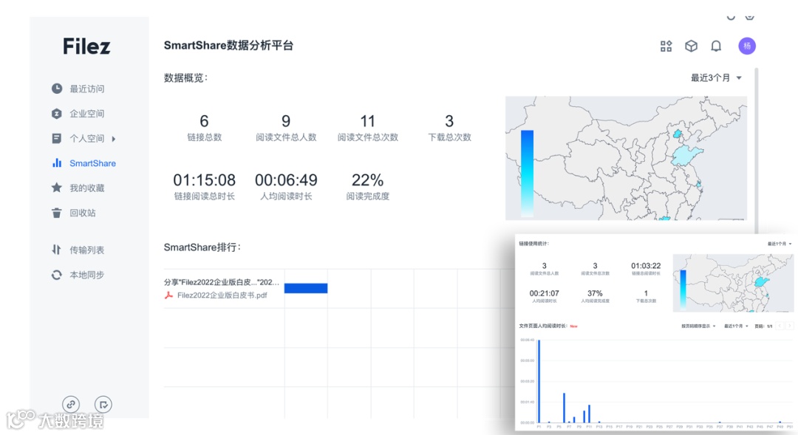Click the 数据概览 heading

(185, 78)
